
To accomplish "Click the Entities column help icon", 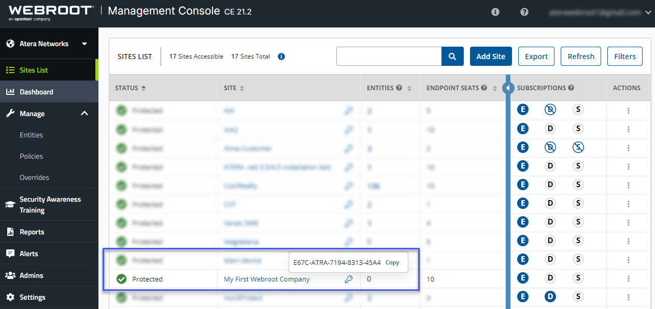I will [399, 88].
